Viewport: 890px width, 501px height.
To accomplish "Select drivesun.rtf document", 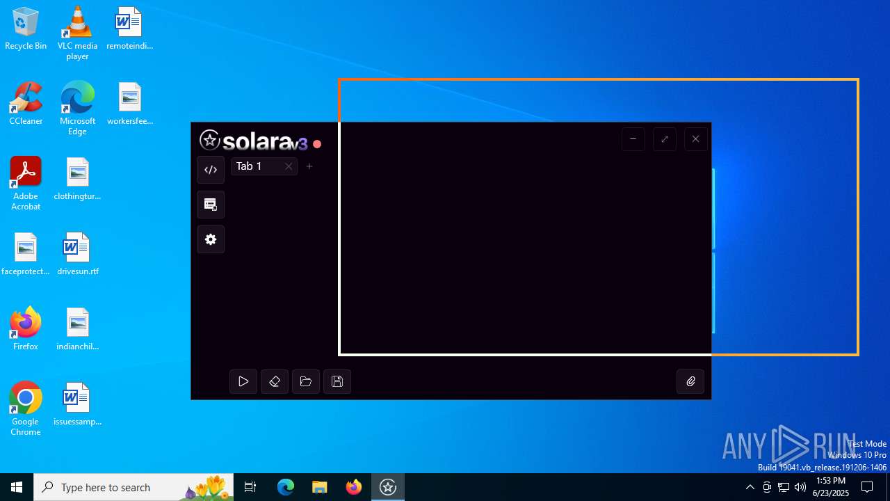I will 77,254.
